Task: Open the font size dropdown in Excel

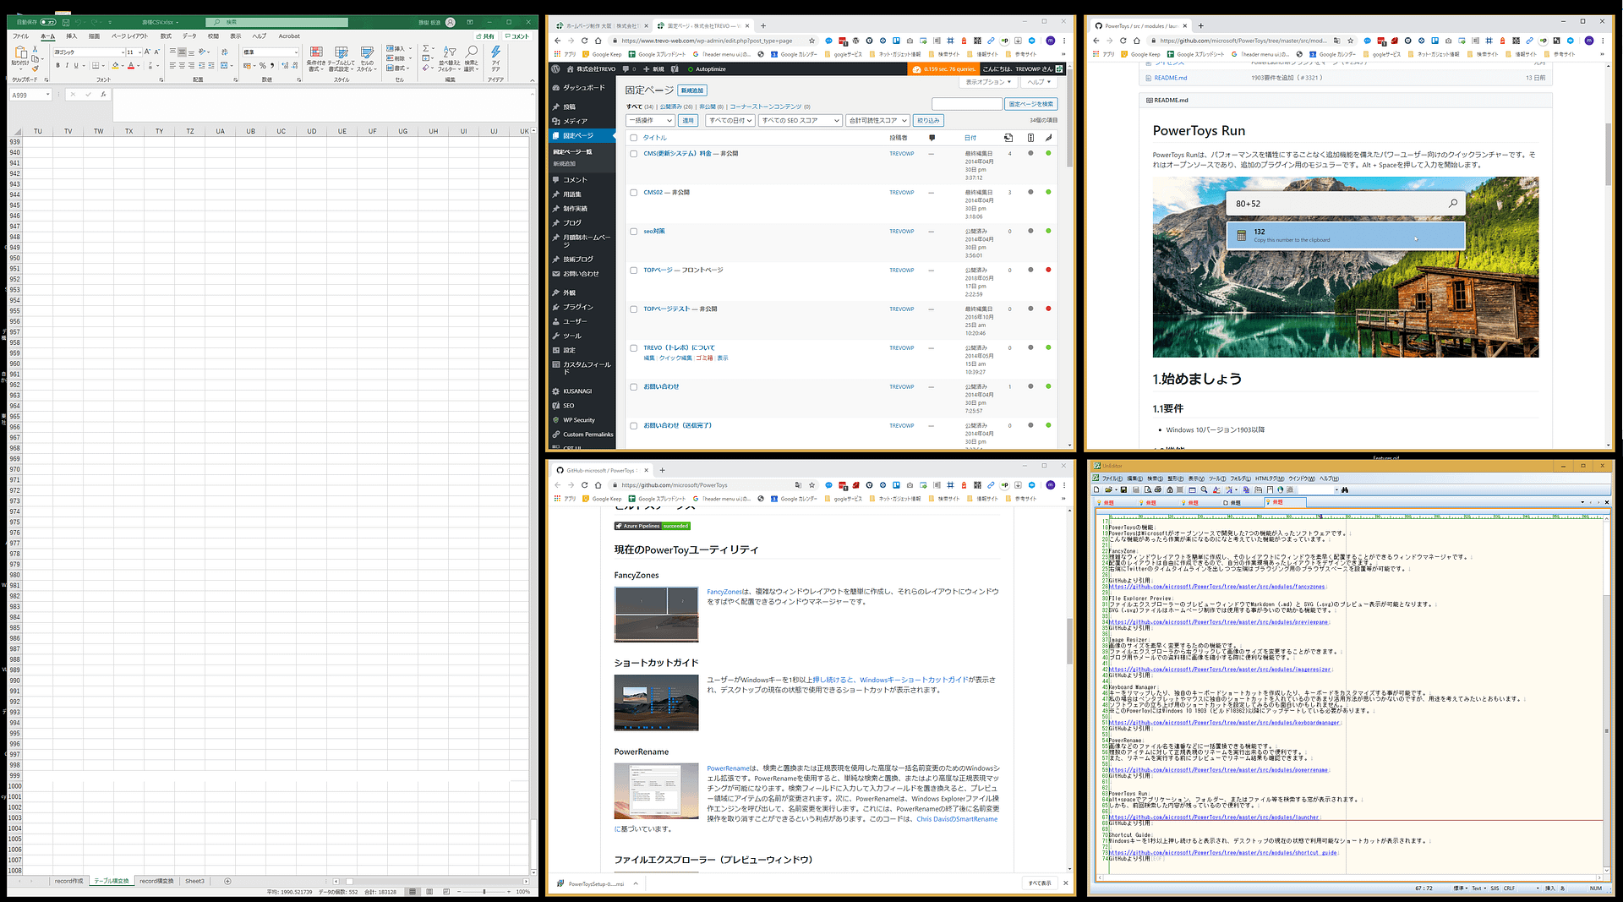Action: point(139,52)
